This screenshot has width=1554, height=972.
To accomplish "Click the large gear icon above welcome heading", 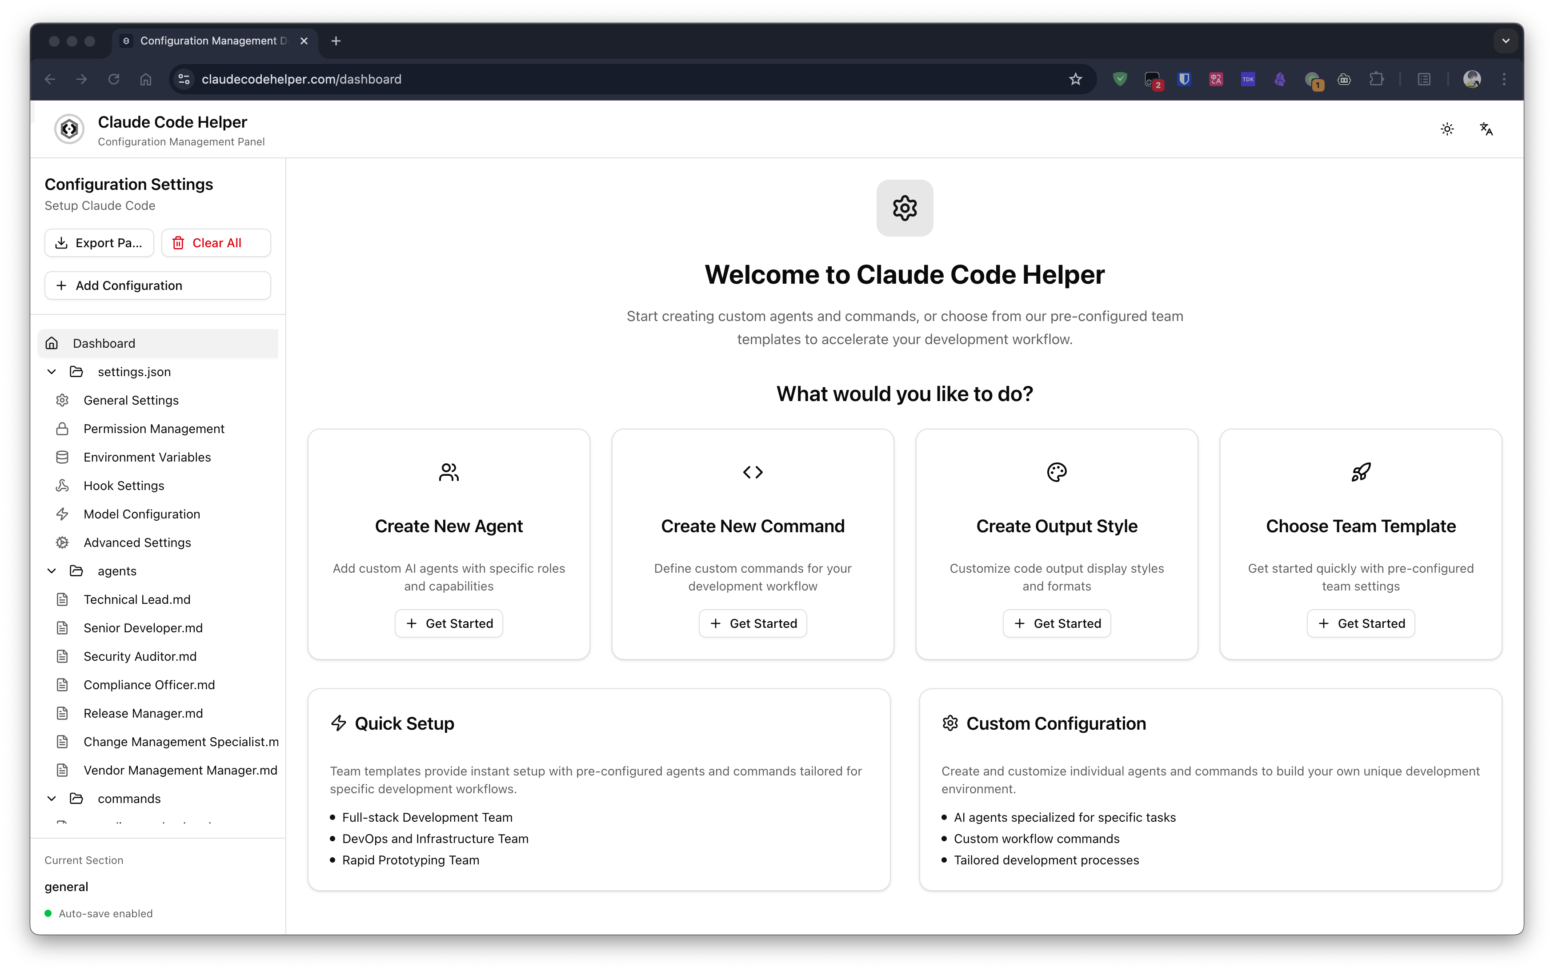I will tap(905, 208).
